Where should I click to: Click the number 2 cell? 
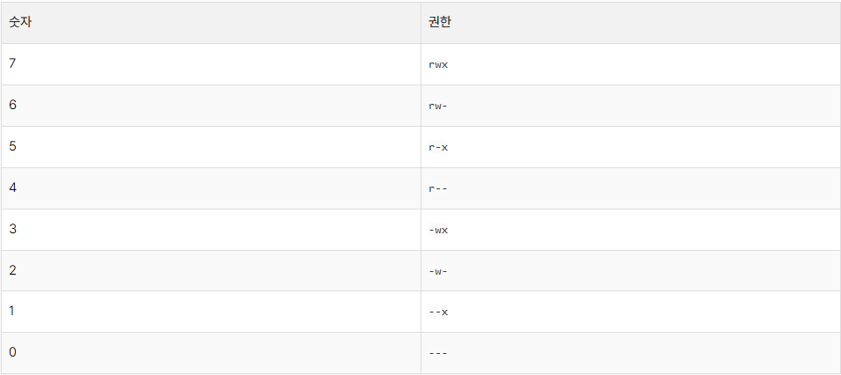[211, 270]
